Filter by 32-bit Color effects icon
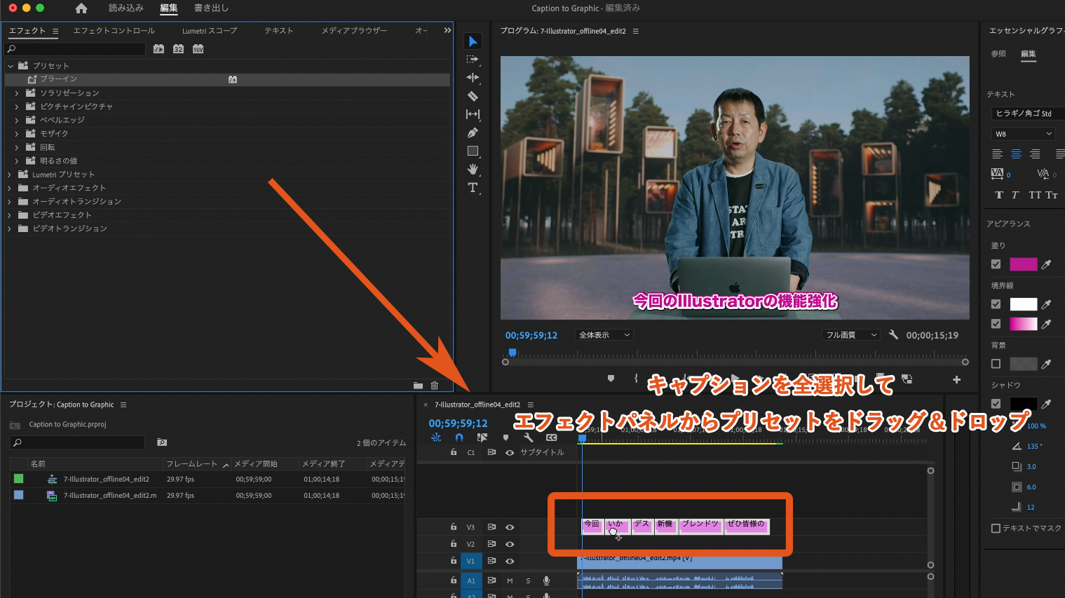 [x=179, y=49]
